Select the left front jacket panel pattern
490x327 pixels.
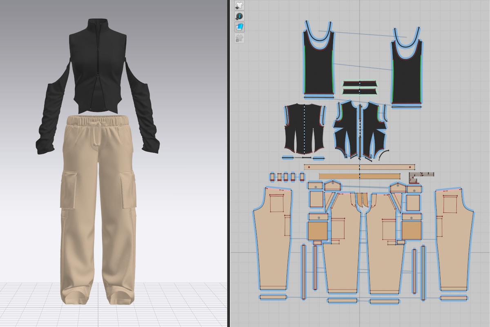pos(346,129)
